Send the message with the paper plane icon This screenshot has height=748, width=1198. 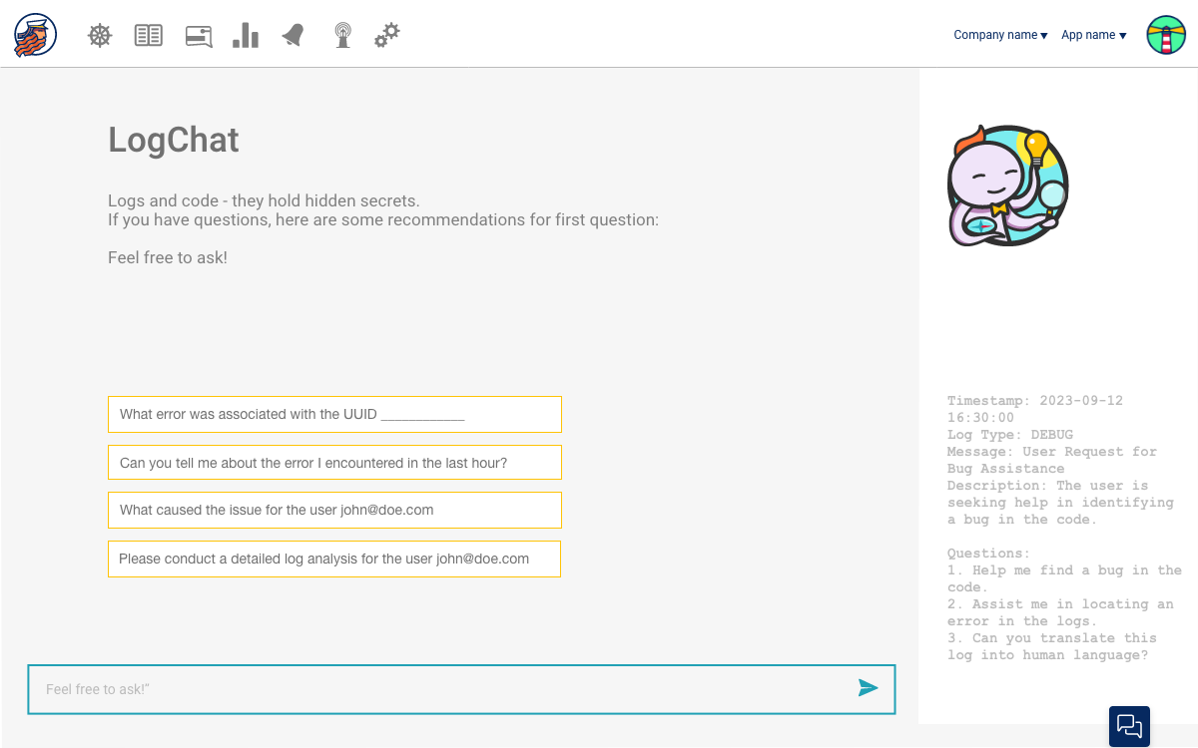[x=868, y=688]
